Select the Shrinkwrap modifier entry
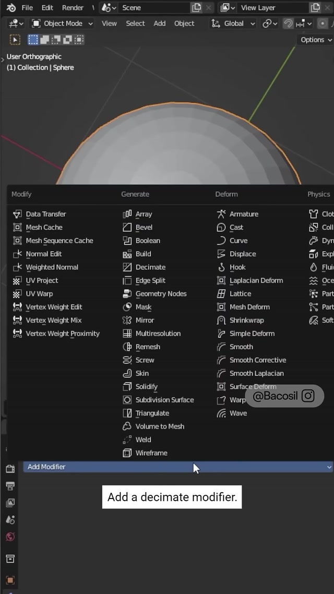Screen dimensions: 334x594 [x=246, y=320]
